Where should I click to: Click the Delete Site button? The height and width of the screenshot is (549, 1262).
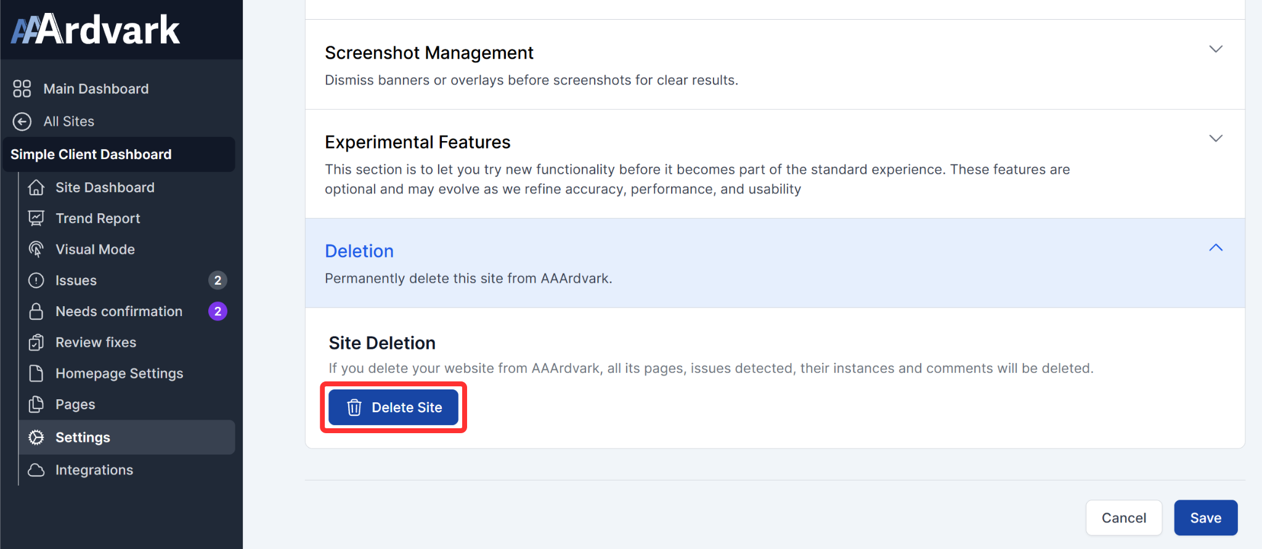(393, 407)
